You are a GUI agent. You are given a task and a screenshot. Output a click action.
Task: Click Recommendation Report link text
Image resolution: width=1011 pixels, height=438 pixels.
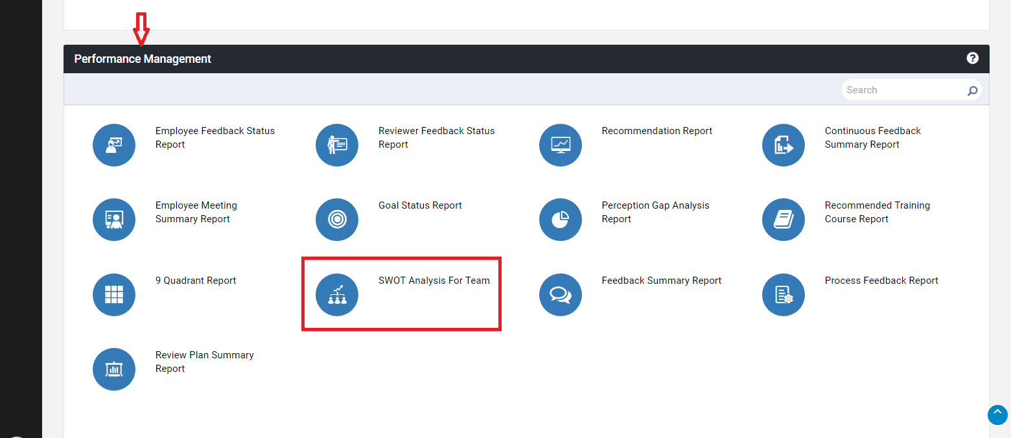pos(657,131)
